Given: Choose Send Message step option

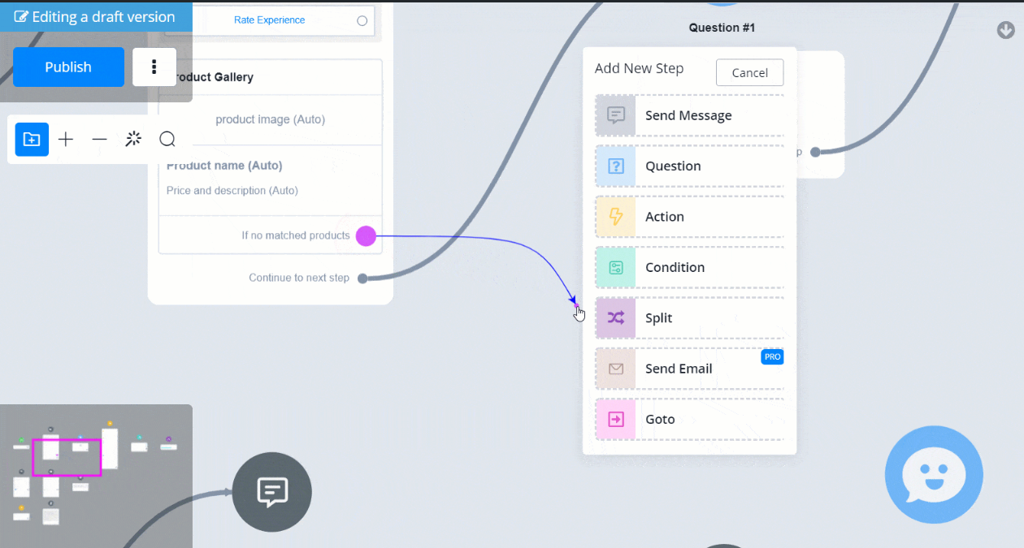Looking at the screenshot, I should (689, 115).
